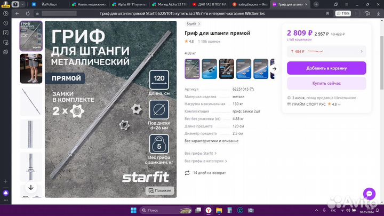Open the '1 106 оценок' reviews link
The width and height of the screenshot is (384, 216).
coord(209,42)
